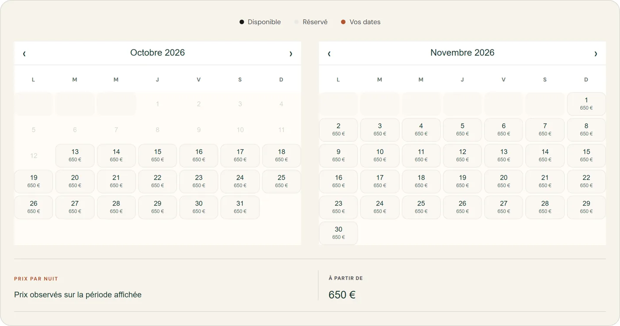Select October 25 date cell
Image resolution: width=620 pixels, height=326 pixels.
[282, 182]
